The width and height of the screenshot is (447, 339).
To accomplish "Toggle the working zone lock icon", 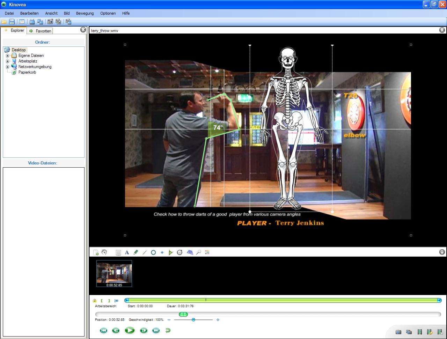I will [x=95, y=301].
